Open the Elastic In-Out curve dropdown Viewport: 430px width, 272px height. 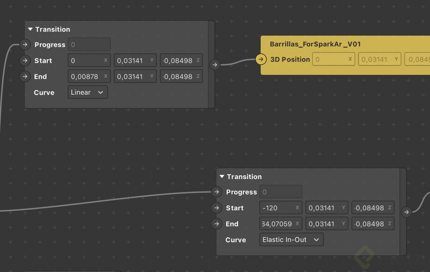tap(291, 240)
